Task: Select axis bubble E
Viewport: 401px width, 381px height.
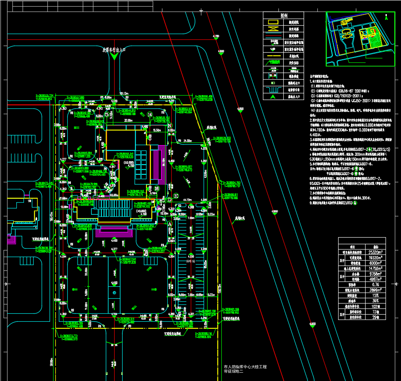Action: tap(176, 196)
